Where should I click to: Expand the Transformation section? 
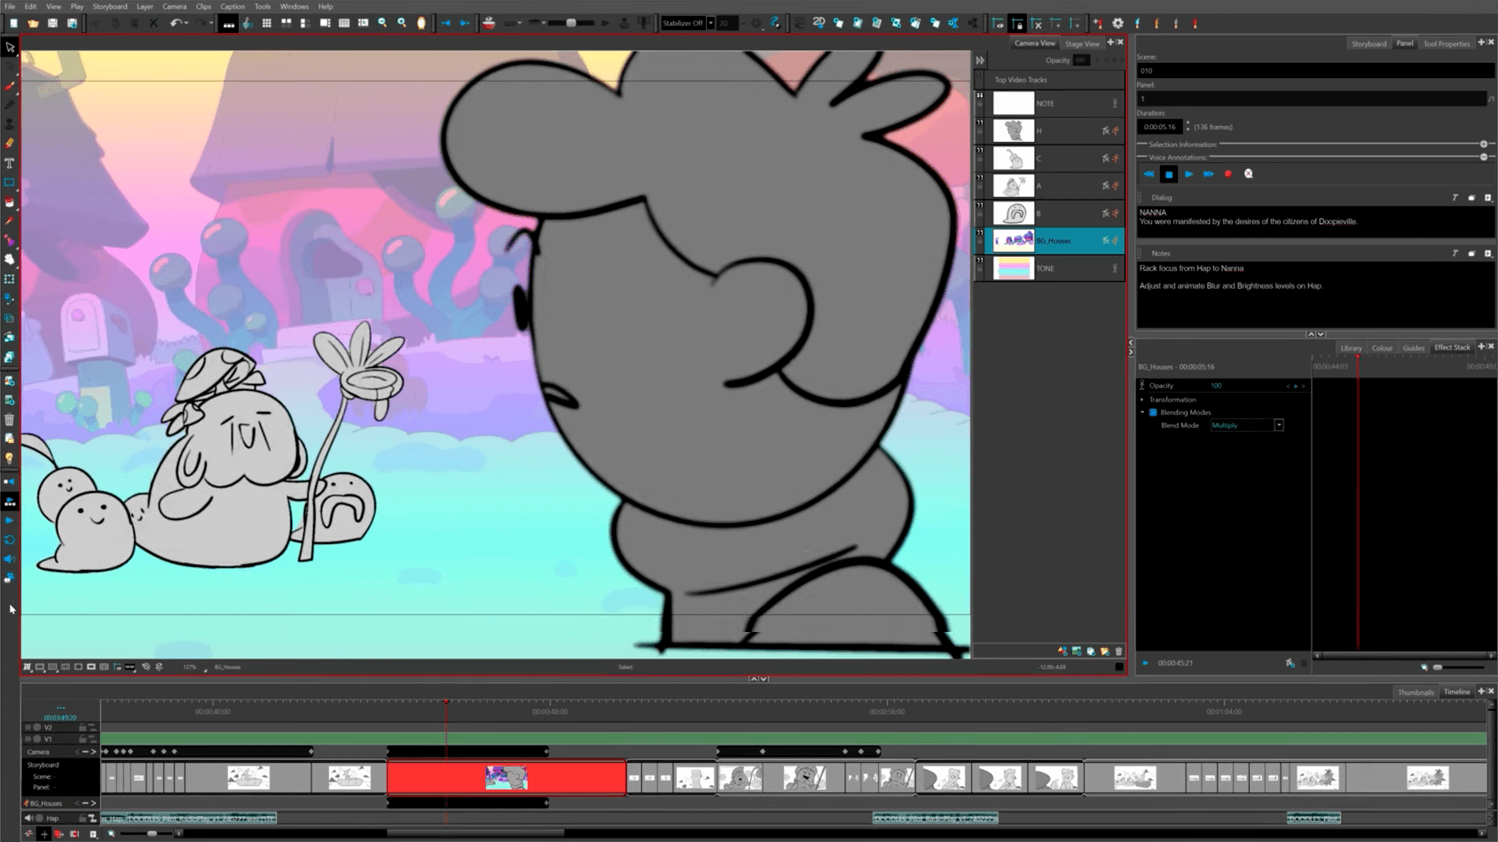[1142, 400]
